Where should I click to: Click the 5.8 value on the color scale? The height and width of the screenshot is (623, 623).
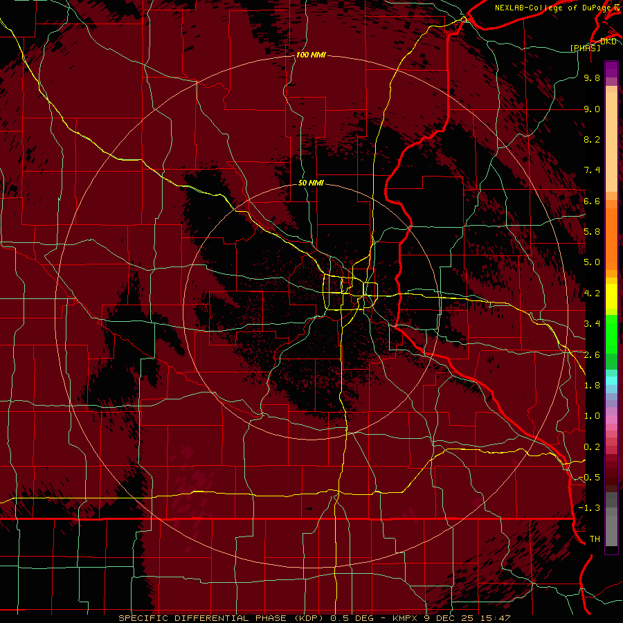pyautogui.click(x=592, y=232)
